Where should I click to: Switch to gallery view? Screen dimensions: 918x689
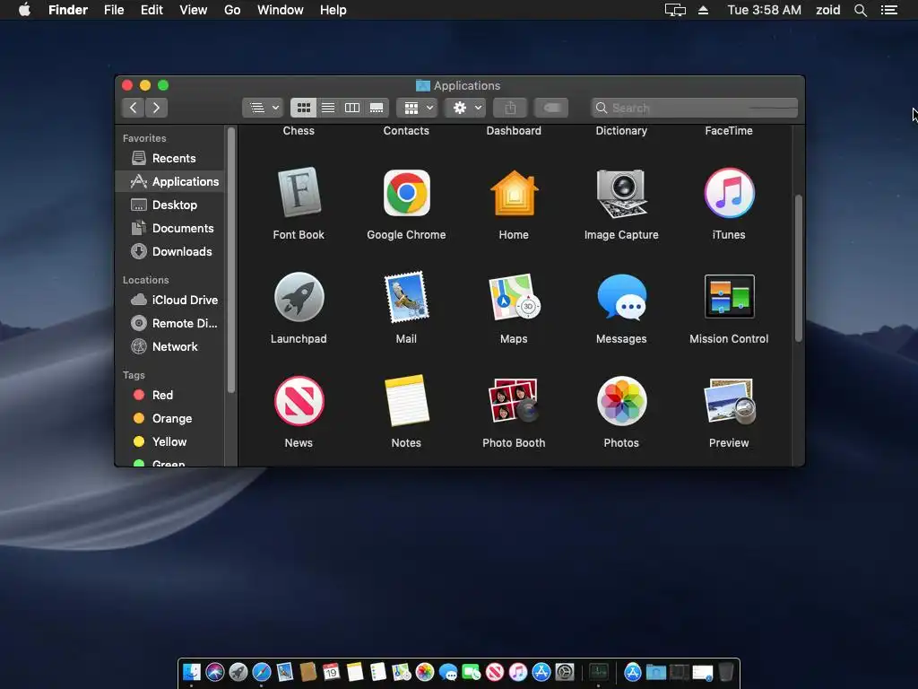pos(377,108)
